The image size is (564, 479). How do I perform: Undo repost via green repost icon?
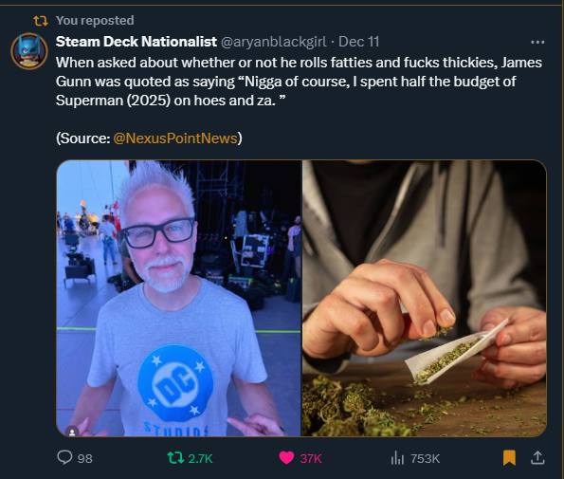pos(175,458)
